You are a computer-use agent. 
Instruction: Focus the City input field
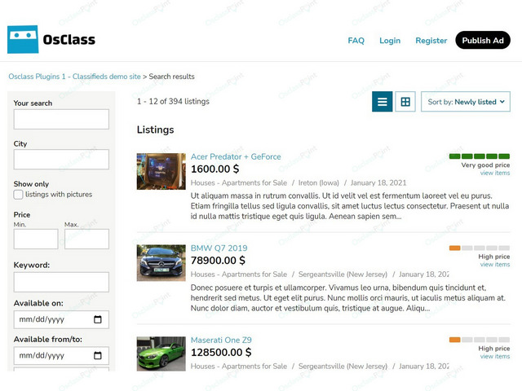pyautogui.click(x=61, y=160)
